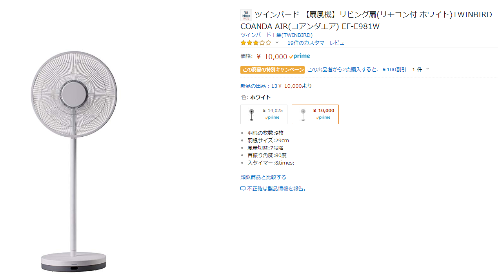Click the MonoRate icon beside the title
This screenshot has height=275, width=498.
(246, 15)
